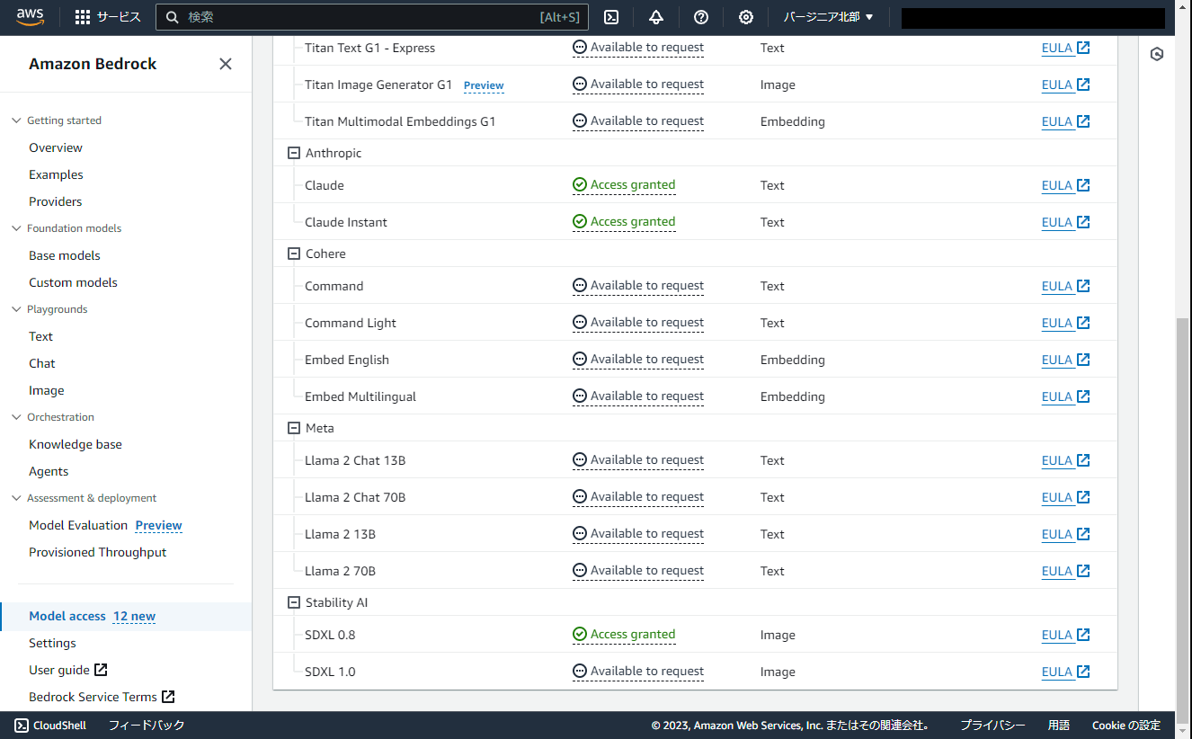Screen dimensions: 1192x739
Task: Open Cookie の設定 in the footer
Action: point(1126,726)
